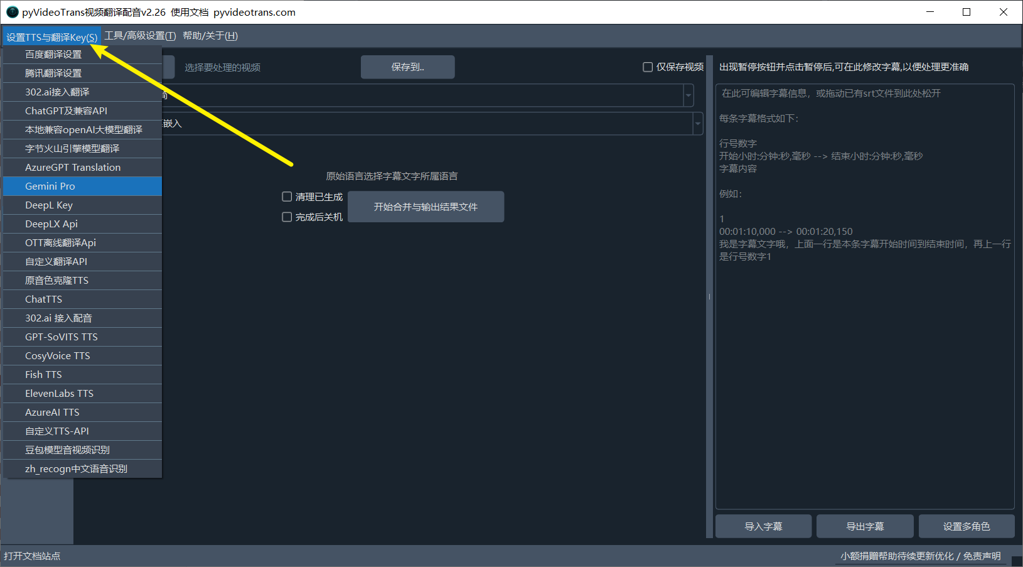The image size is (1023, 567).
Task: Open the 工具/高级设置 menu
Action: coord(140,36)
